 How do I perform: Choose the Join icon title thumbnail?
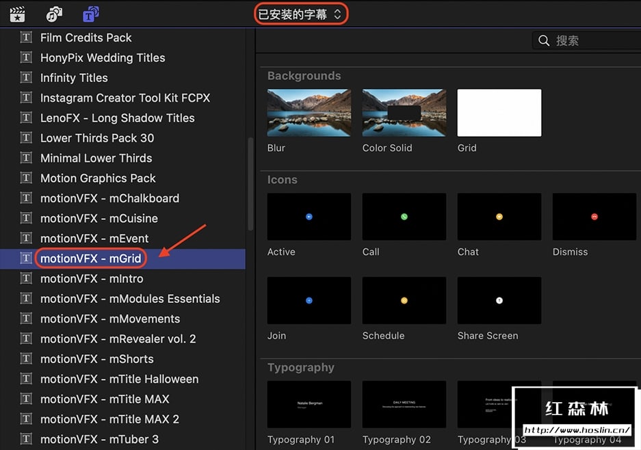coord(309,300)
